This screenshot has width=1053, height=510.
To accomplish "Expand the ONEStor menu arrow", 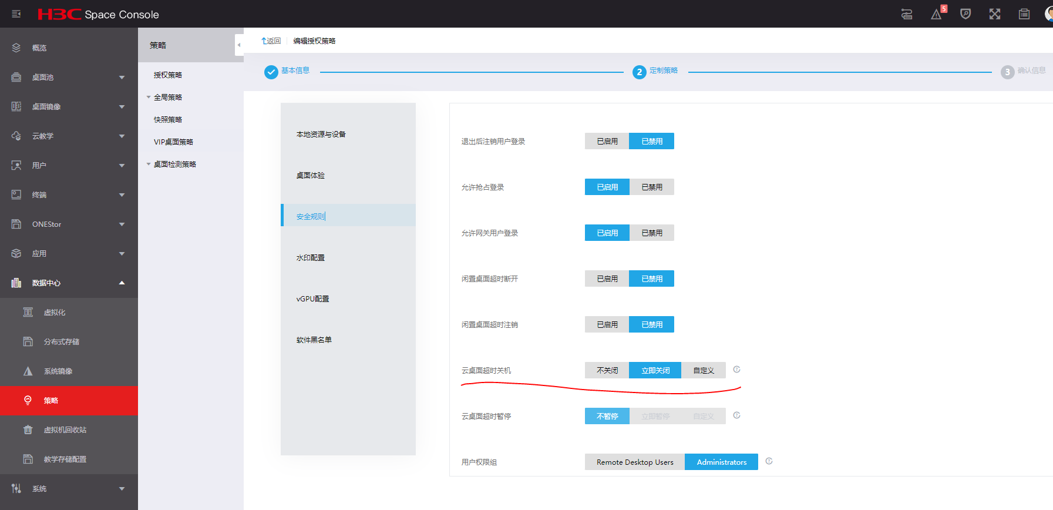I will (122, 224).
